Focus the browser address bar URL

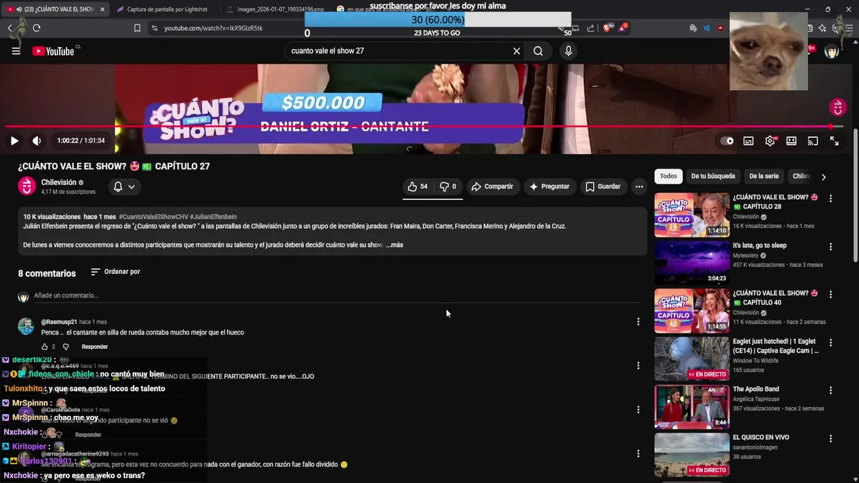pyautogui.click(x=213, y=28)
